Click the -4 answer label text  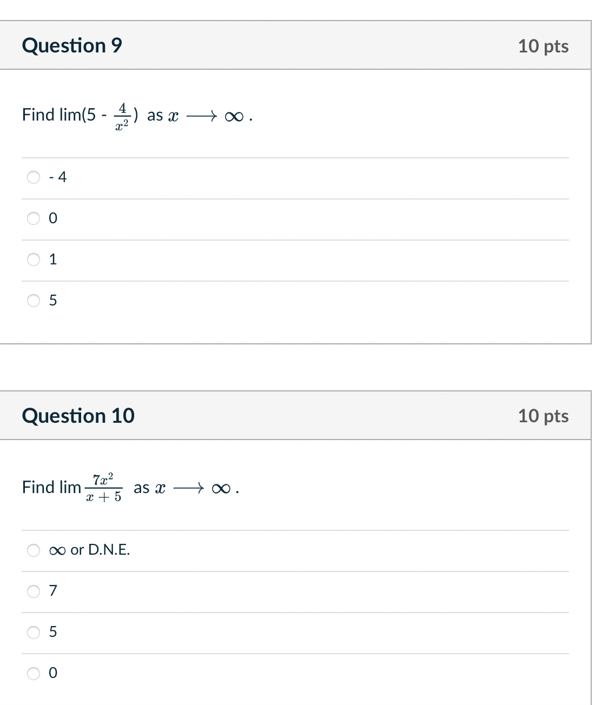pos(57,177)
